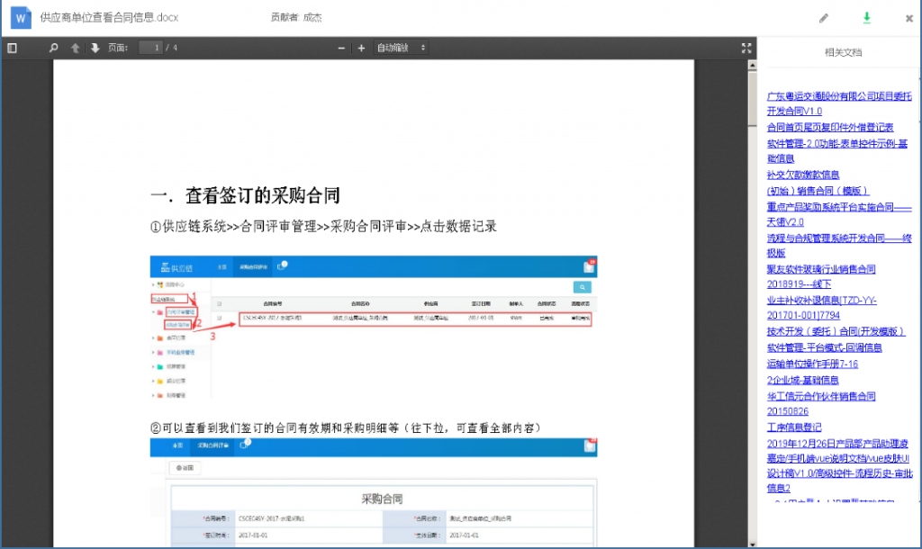This screenshot has height=549, width=922.
Task: Open the 20150826 document link
Action: pos(788,411)
